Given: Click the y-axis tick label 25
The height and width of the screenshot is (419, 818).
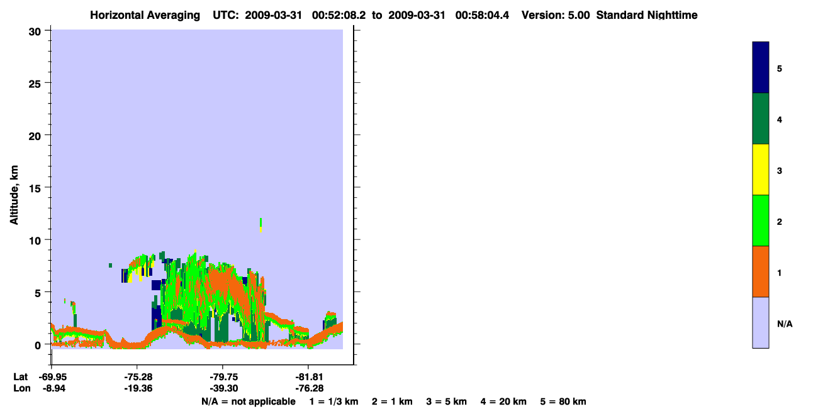Looking at the screenshot, I should click(36, 83).
